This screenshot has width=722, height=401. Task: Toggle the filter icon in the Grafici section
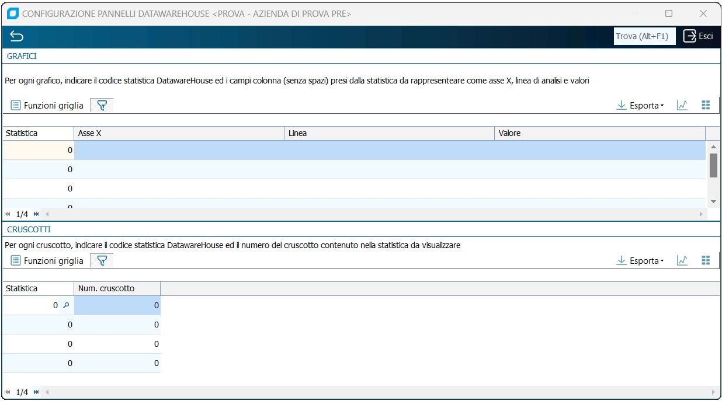pyautogui.click(x=102, y=106)
